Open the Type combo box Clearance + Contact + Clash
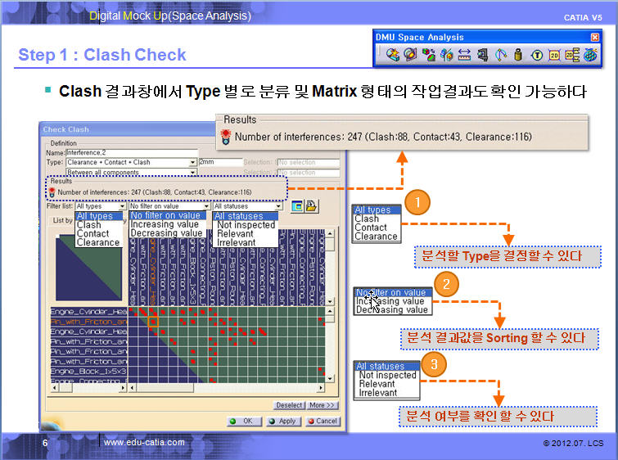Viewport: 618px width, 460px height. [x=130, y=162]
